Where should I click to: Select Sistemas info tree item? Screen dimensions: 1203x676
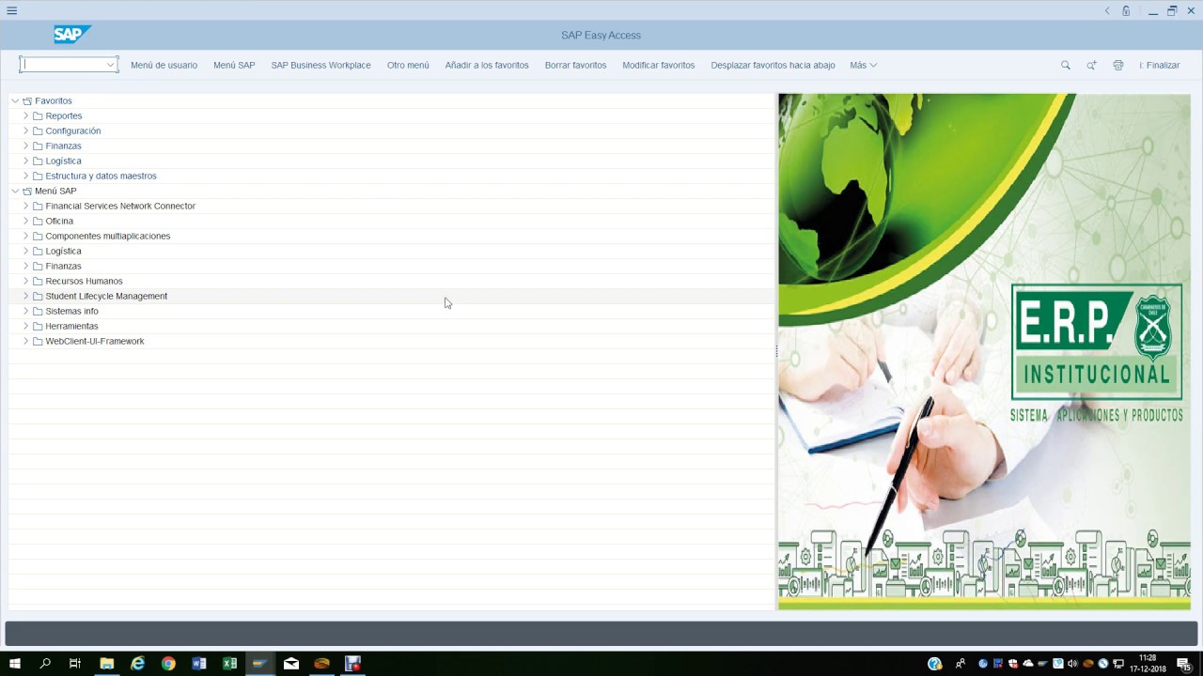(x=71, y=311)
